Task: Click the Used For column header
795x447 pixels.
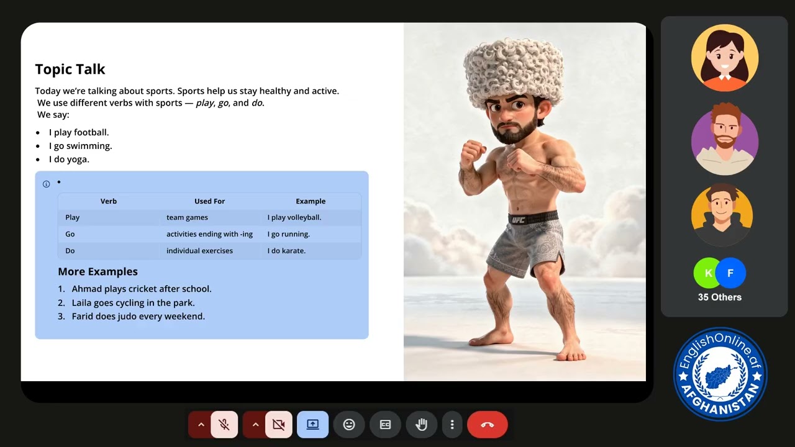Action: [x=209, y=201]
